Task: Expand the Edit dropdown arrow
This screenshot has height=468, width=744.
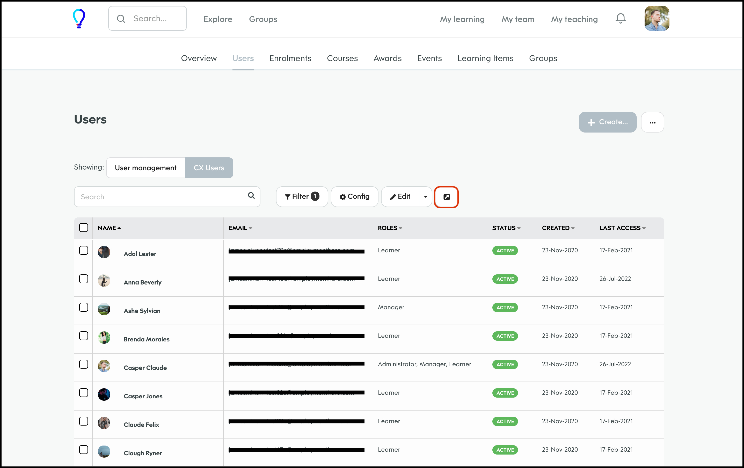Action: click(x=425, y=197)
